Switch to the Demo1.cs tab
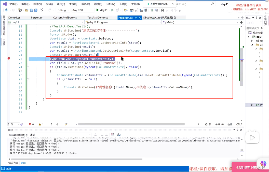Viewport: 269px width, 172px height. click(x=15, y=18)
